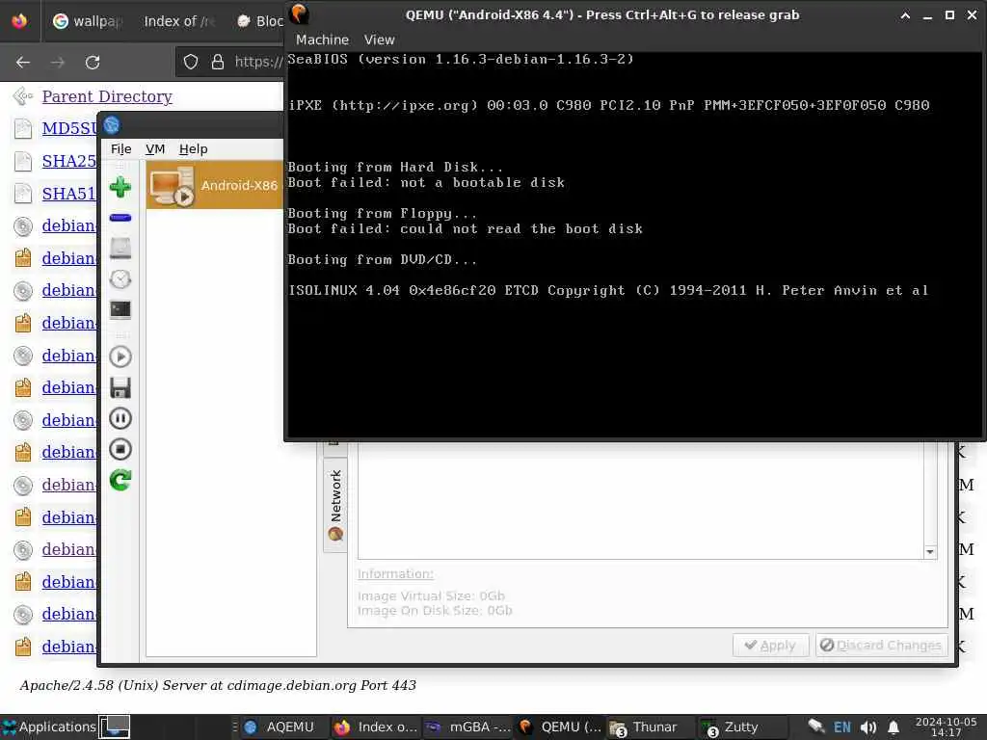
Task: Click inside the QEMU console display
Action: [634, 244]
